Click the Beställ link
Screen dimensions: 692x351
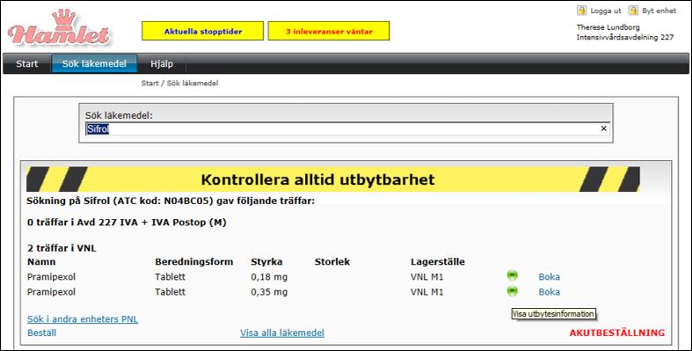click(41, 333)
